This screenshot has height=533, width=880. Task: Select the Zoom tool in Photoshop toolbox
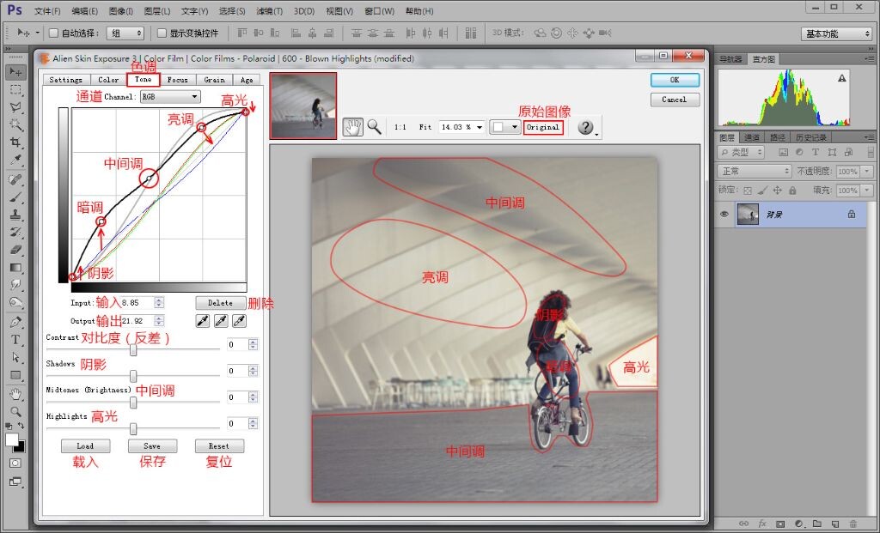[15, 412]
